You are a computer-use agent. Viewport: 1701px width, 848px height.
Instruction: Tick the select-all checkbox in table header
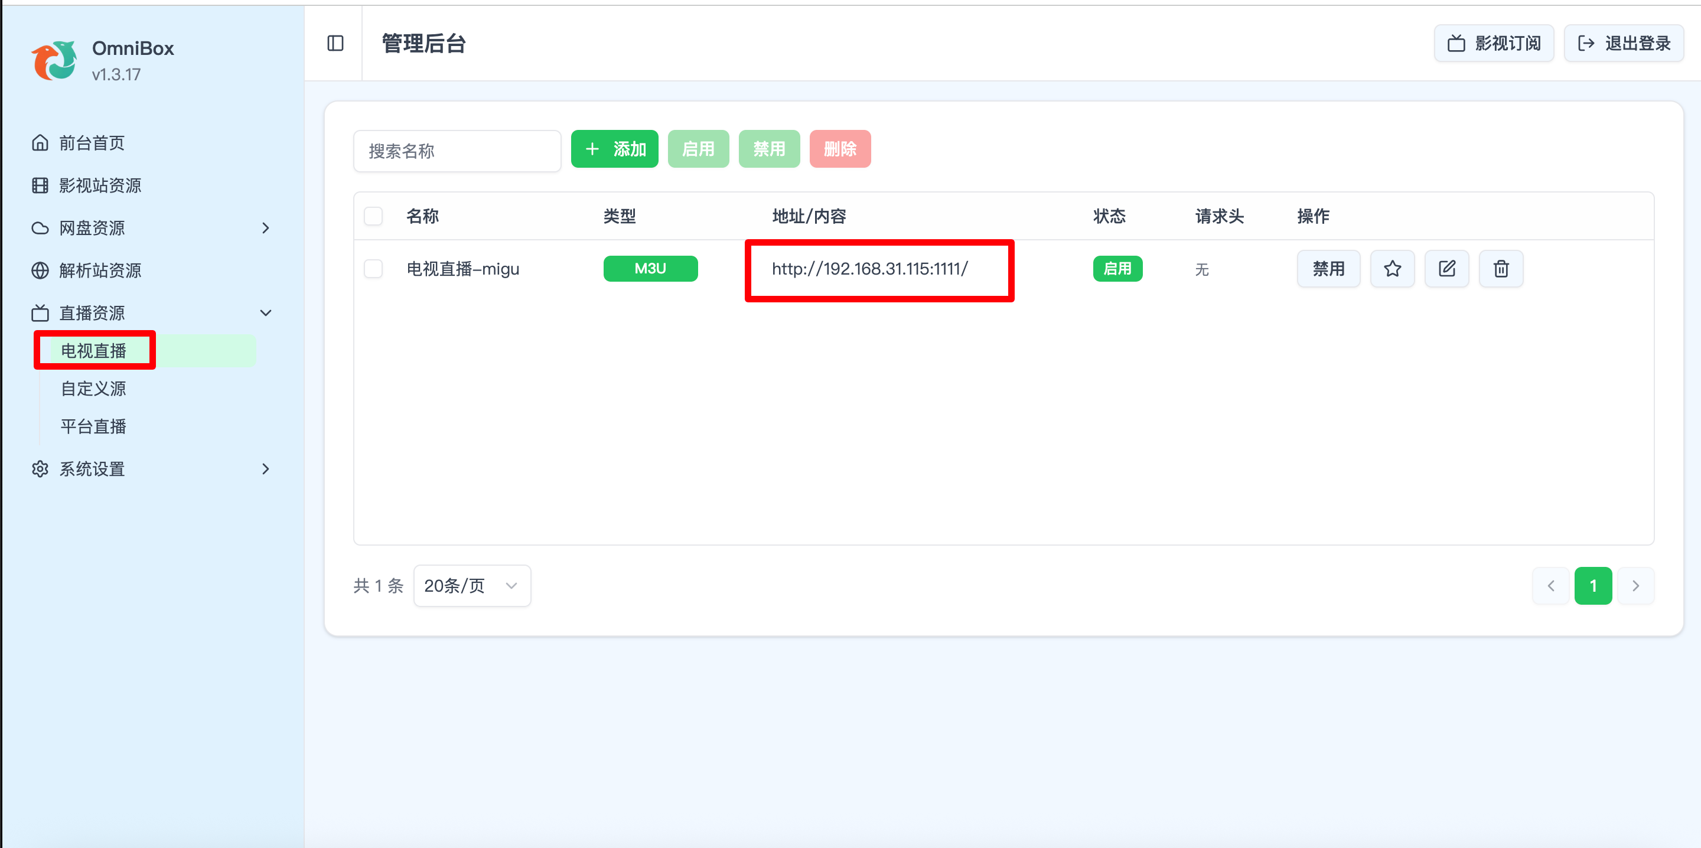[373, 217]
